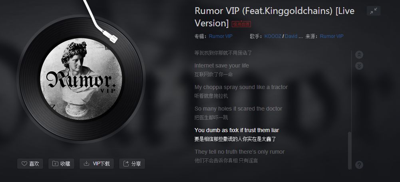Collapse the full-screen lyrics view
This screenshot has width=400, height=182.
374,11
